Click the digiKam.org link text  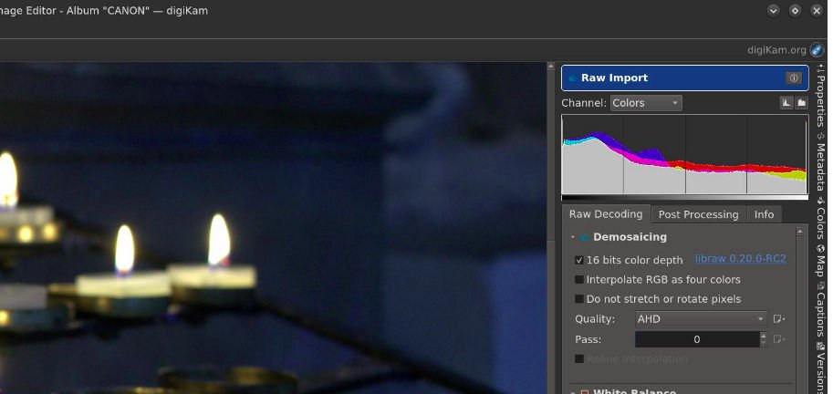click(776, 50)
